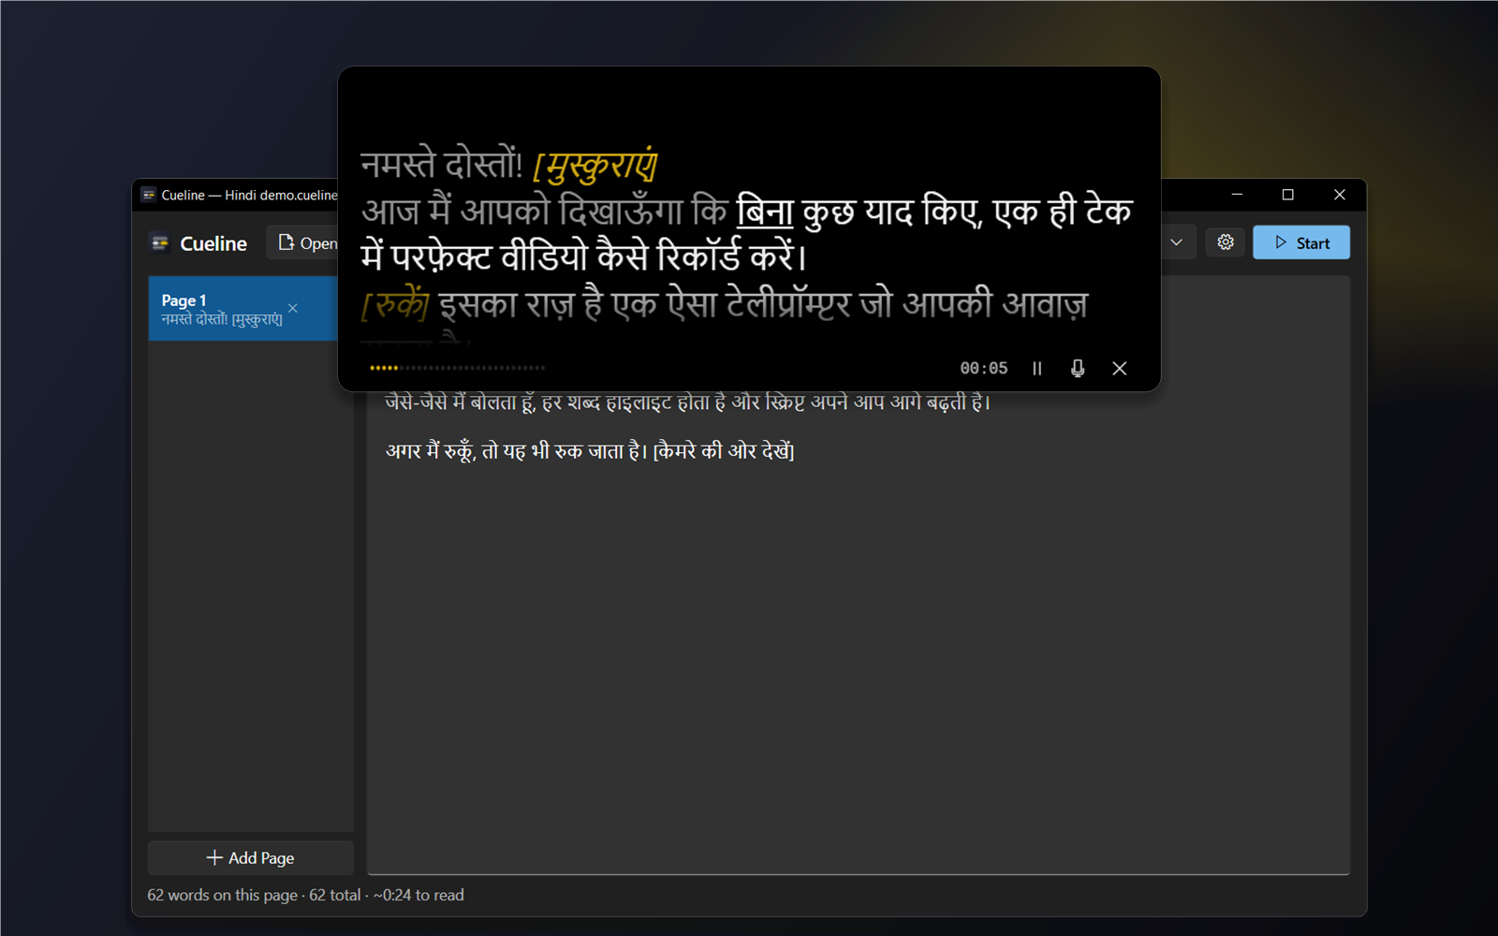Pause the teleprompter overlay playback
Image resolution: width=1498 pixels, height=936 pixels.
click(1036, 368)
